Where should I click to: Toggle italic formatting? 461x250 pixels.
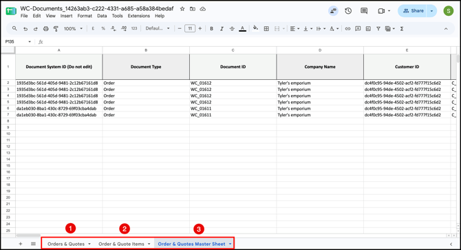(222, 28)
